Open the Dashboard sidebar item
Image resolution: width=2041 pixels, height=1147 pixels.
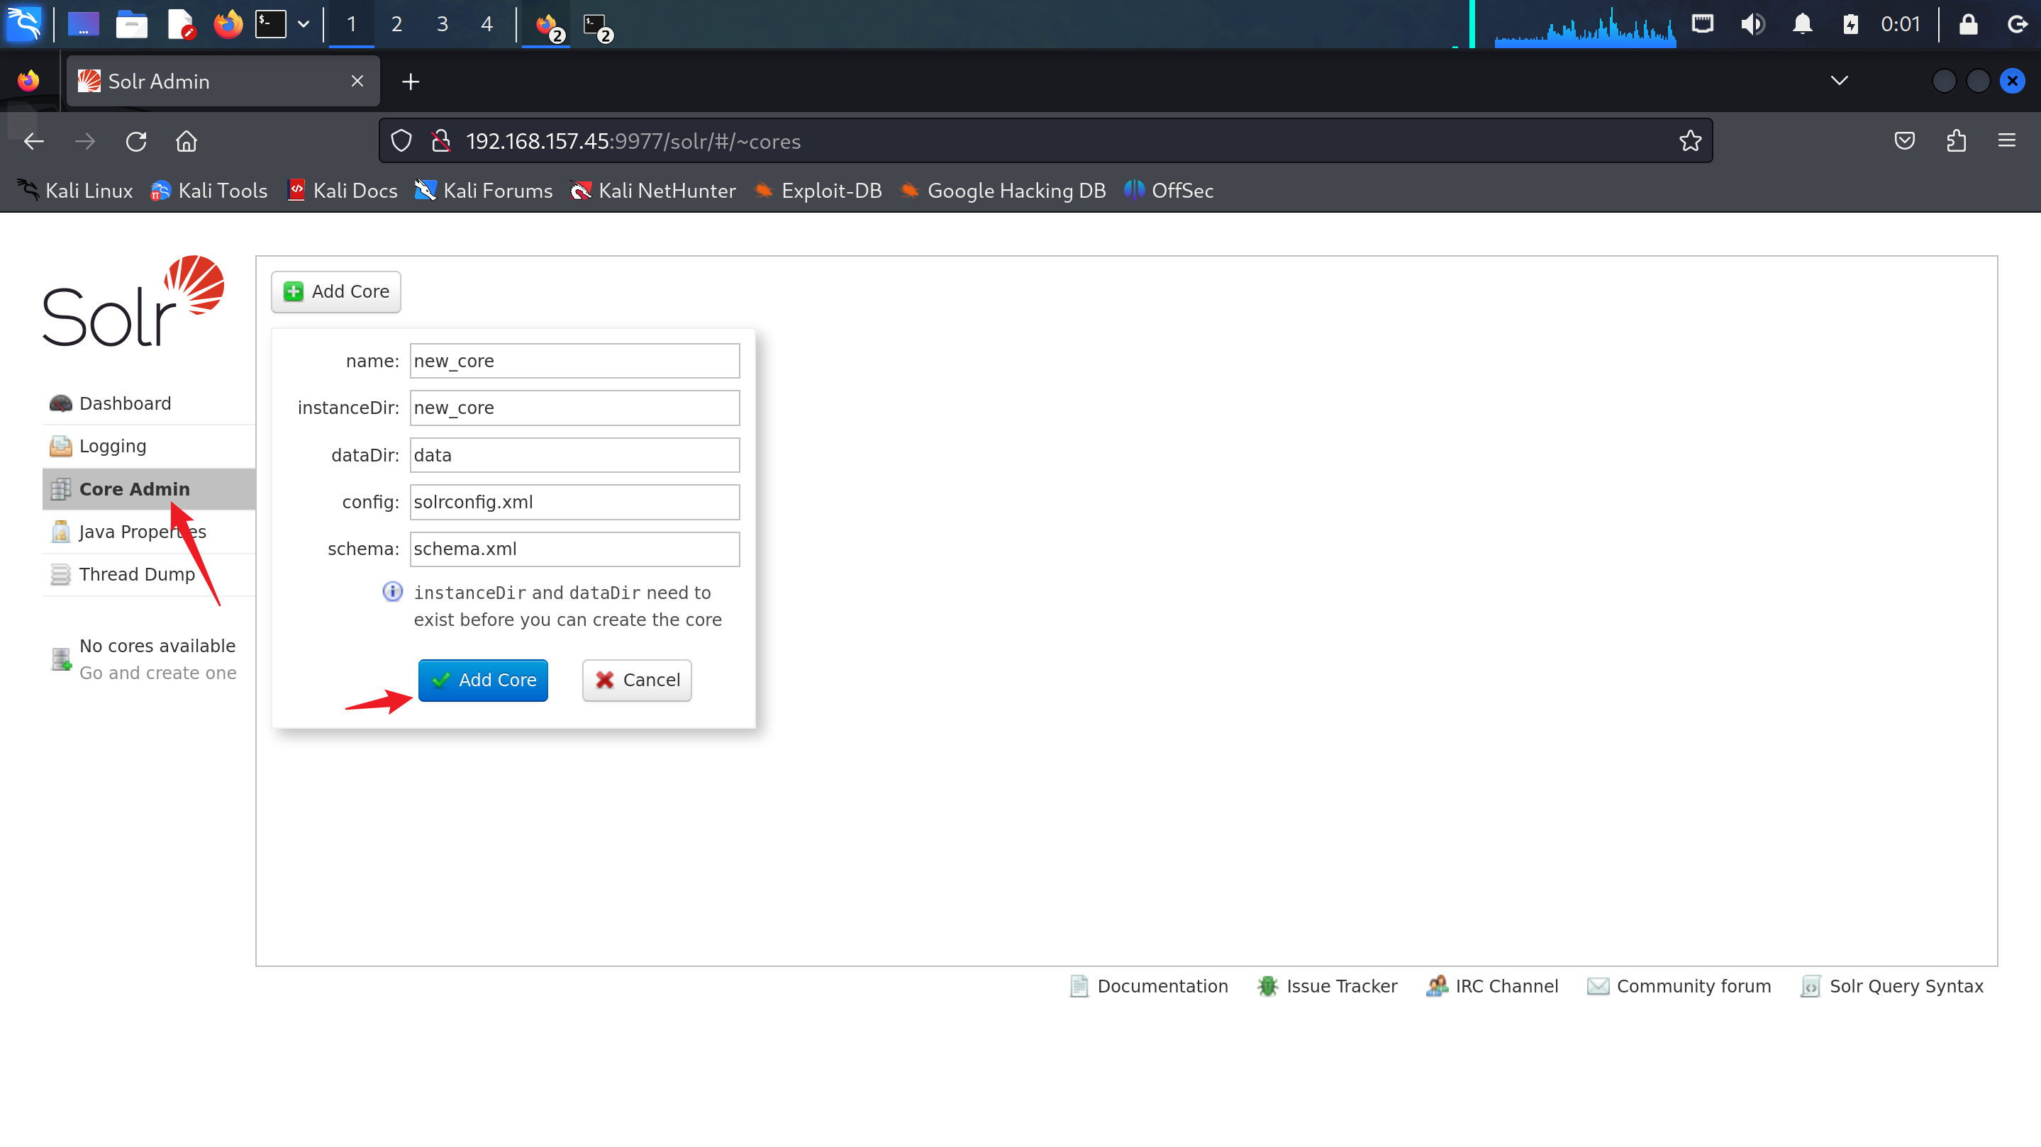(x=124, y=403)
